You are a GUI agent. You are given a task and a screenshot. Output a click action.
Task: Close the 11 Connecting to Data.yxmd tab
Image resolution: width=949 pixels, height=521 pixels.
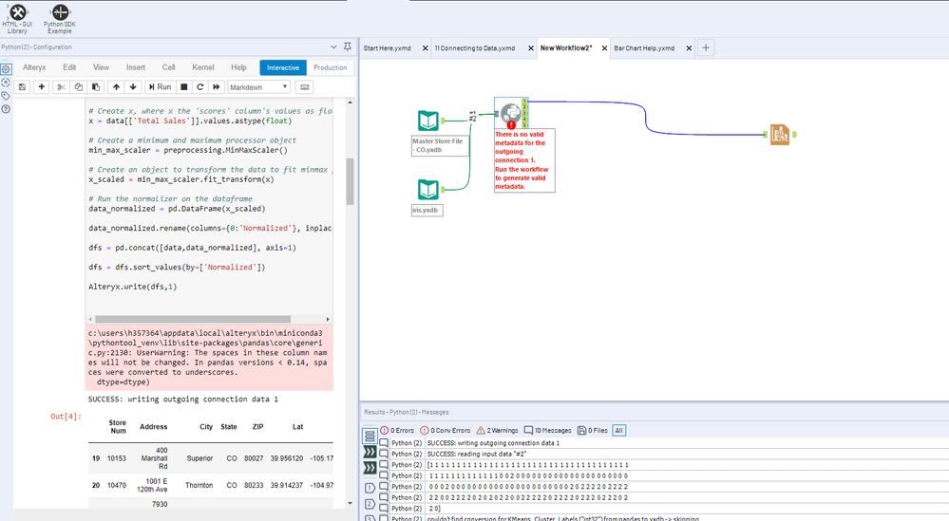pos(531,48)
